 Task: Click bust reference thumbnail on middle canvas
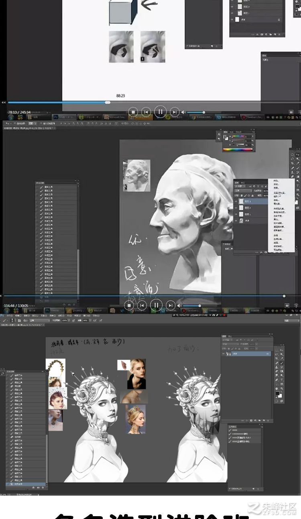137,176
